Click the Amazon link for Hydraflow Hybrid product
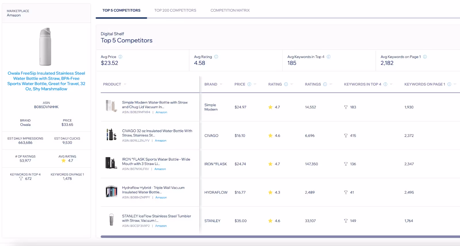The height and width of the screenshot is (246, 460). pyautogui.click(x=161, y=197)
